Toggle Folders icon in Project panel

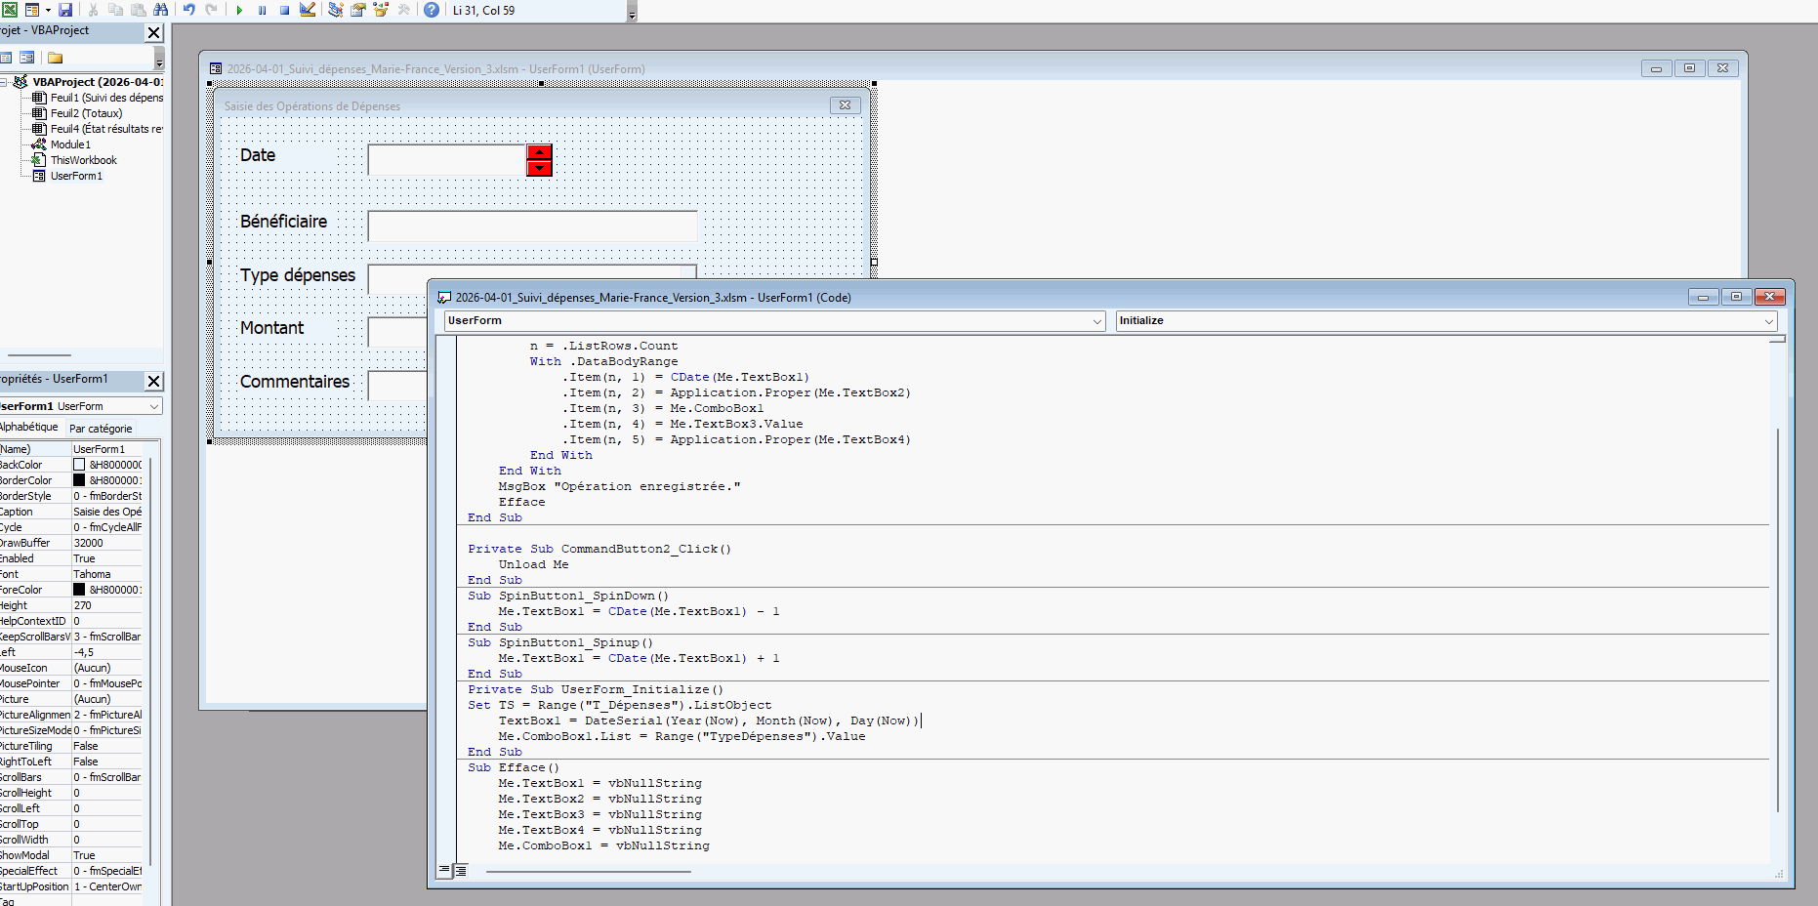(56, 58)
